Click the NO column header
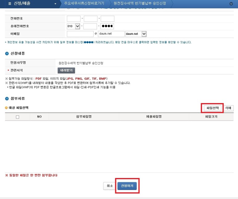The image size is (238, 199). pos(39,117)
